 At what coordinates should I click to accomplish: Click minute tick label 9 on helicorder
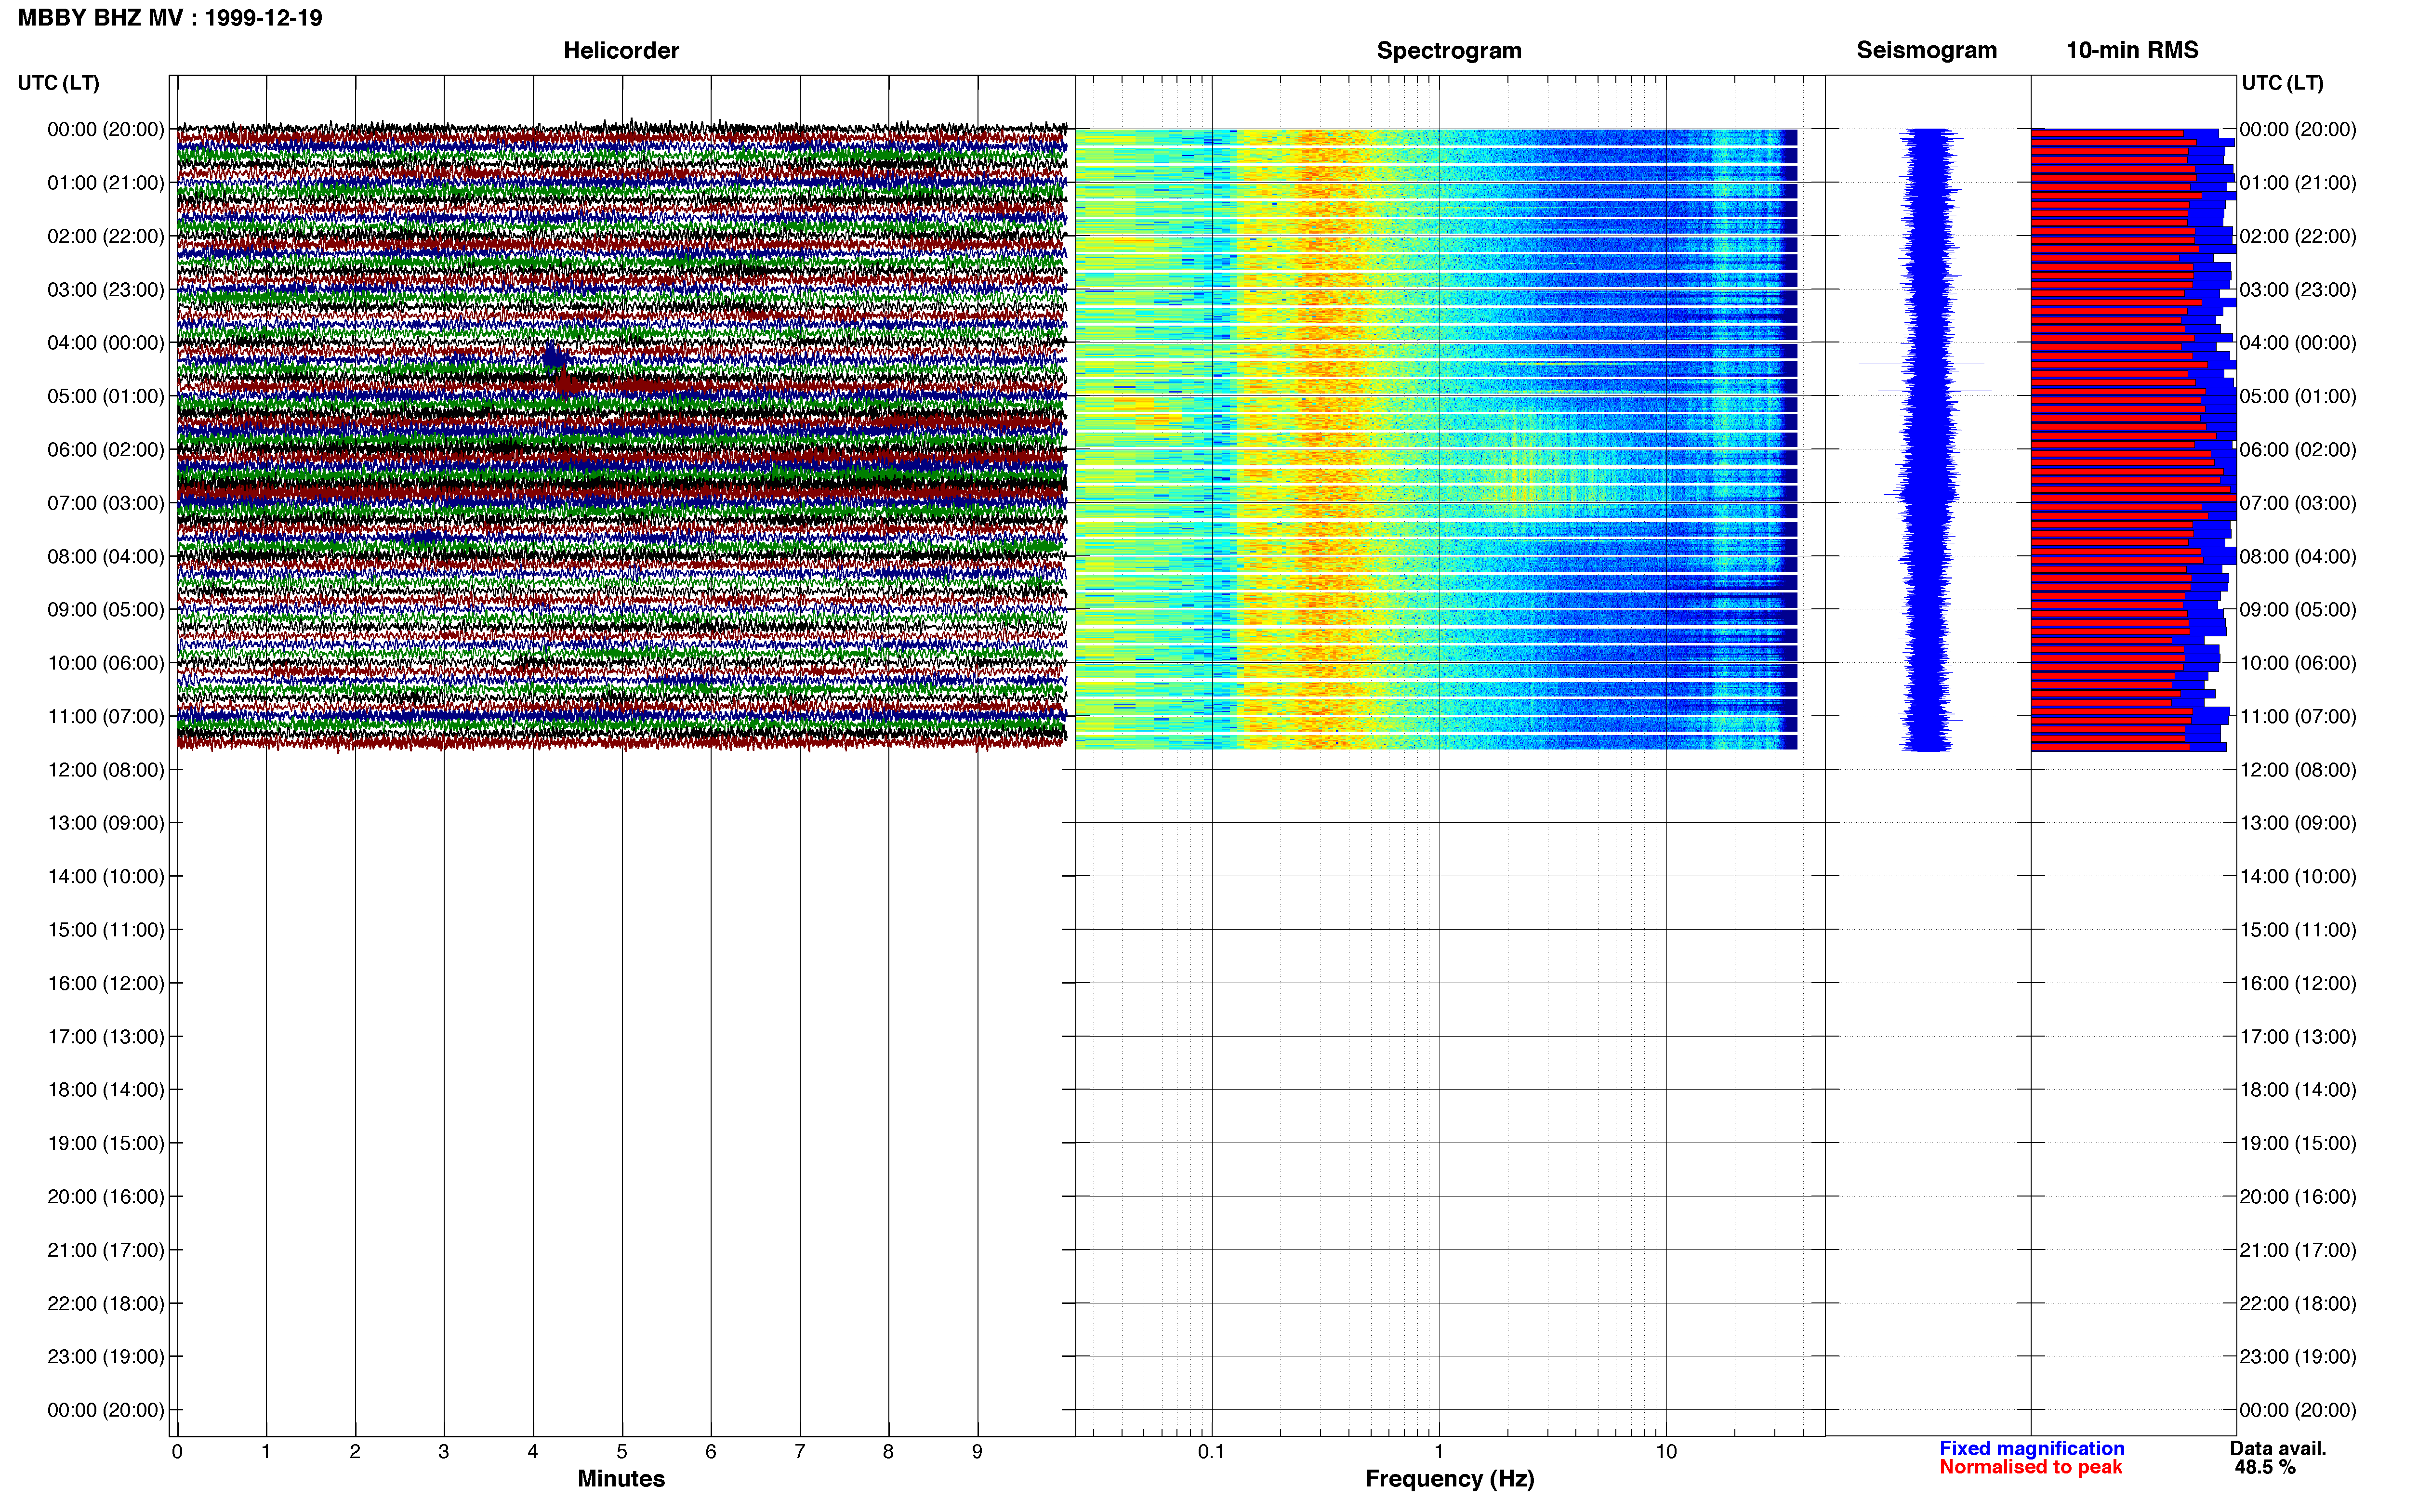coord(977,1452)
